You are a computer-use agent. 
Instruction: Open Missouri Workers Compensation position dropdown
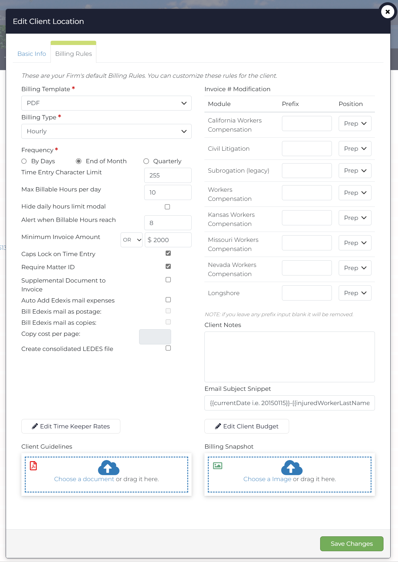pos(355,243)
